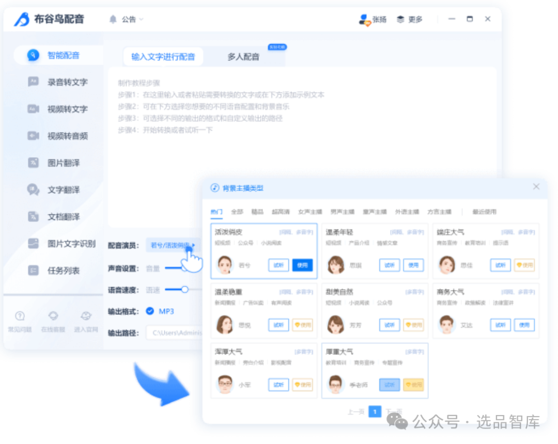Select the 全部 category tab
The image size is (558, 444).
[x=237, y=212]
